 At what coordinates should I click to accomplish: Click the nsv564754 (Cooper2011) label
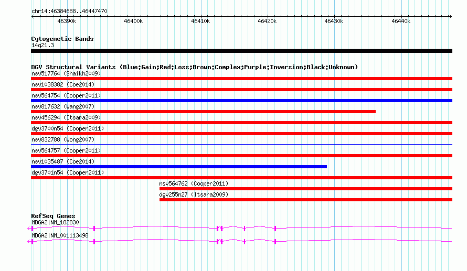(66, 95)
